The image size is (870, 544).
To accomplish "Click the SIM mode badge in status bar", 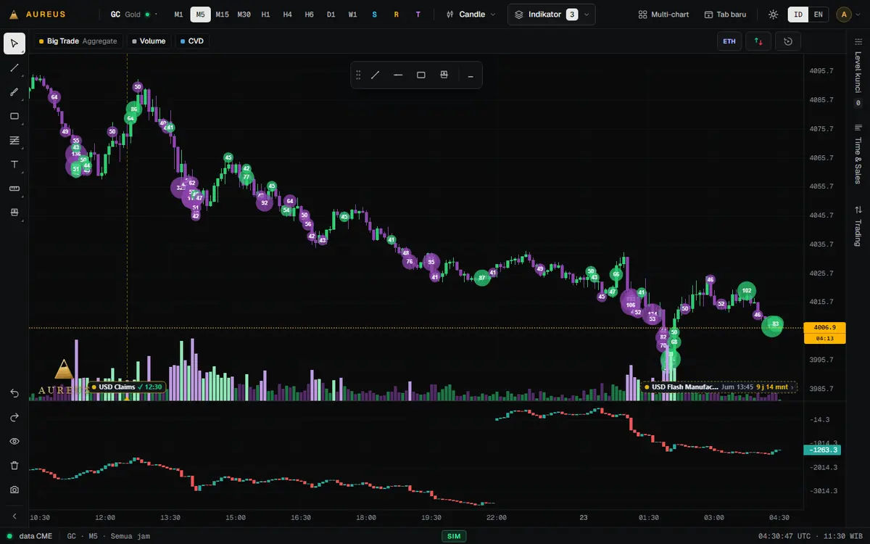I will pyautogui.click(x=454, y=537).
